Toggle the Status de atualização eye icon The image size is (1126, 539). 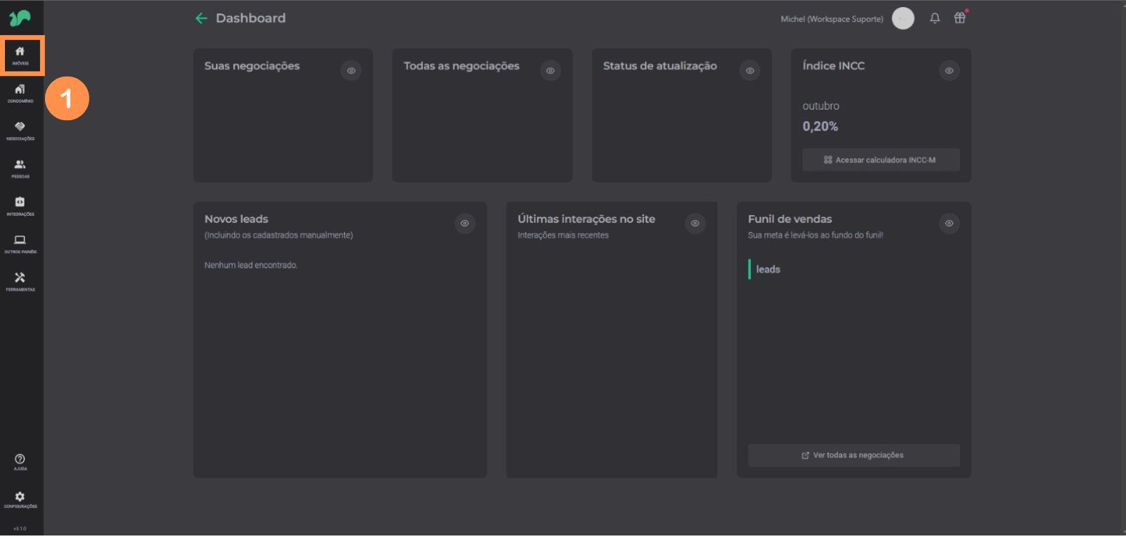(x=750, y=70)
